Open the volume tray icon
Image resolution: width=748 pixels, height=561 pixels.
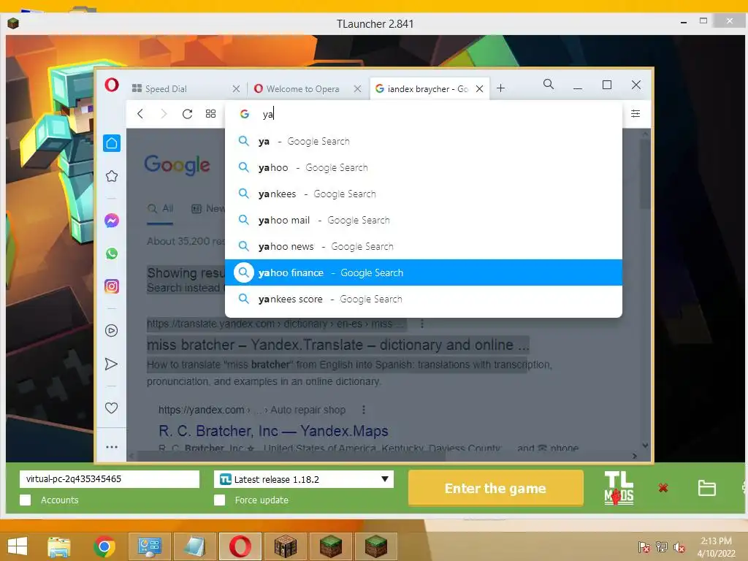click(679, 547)
